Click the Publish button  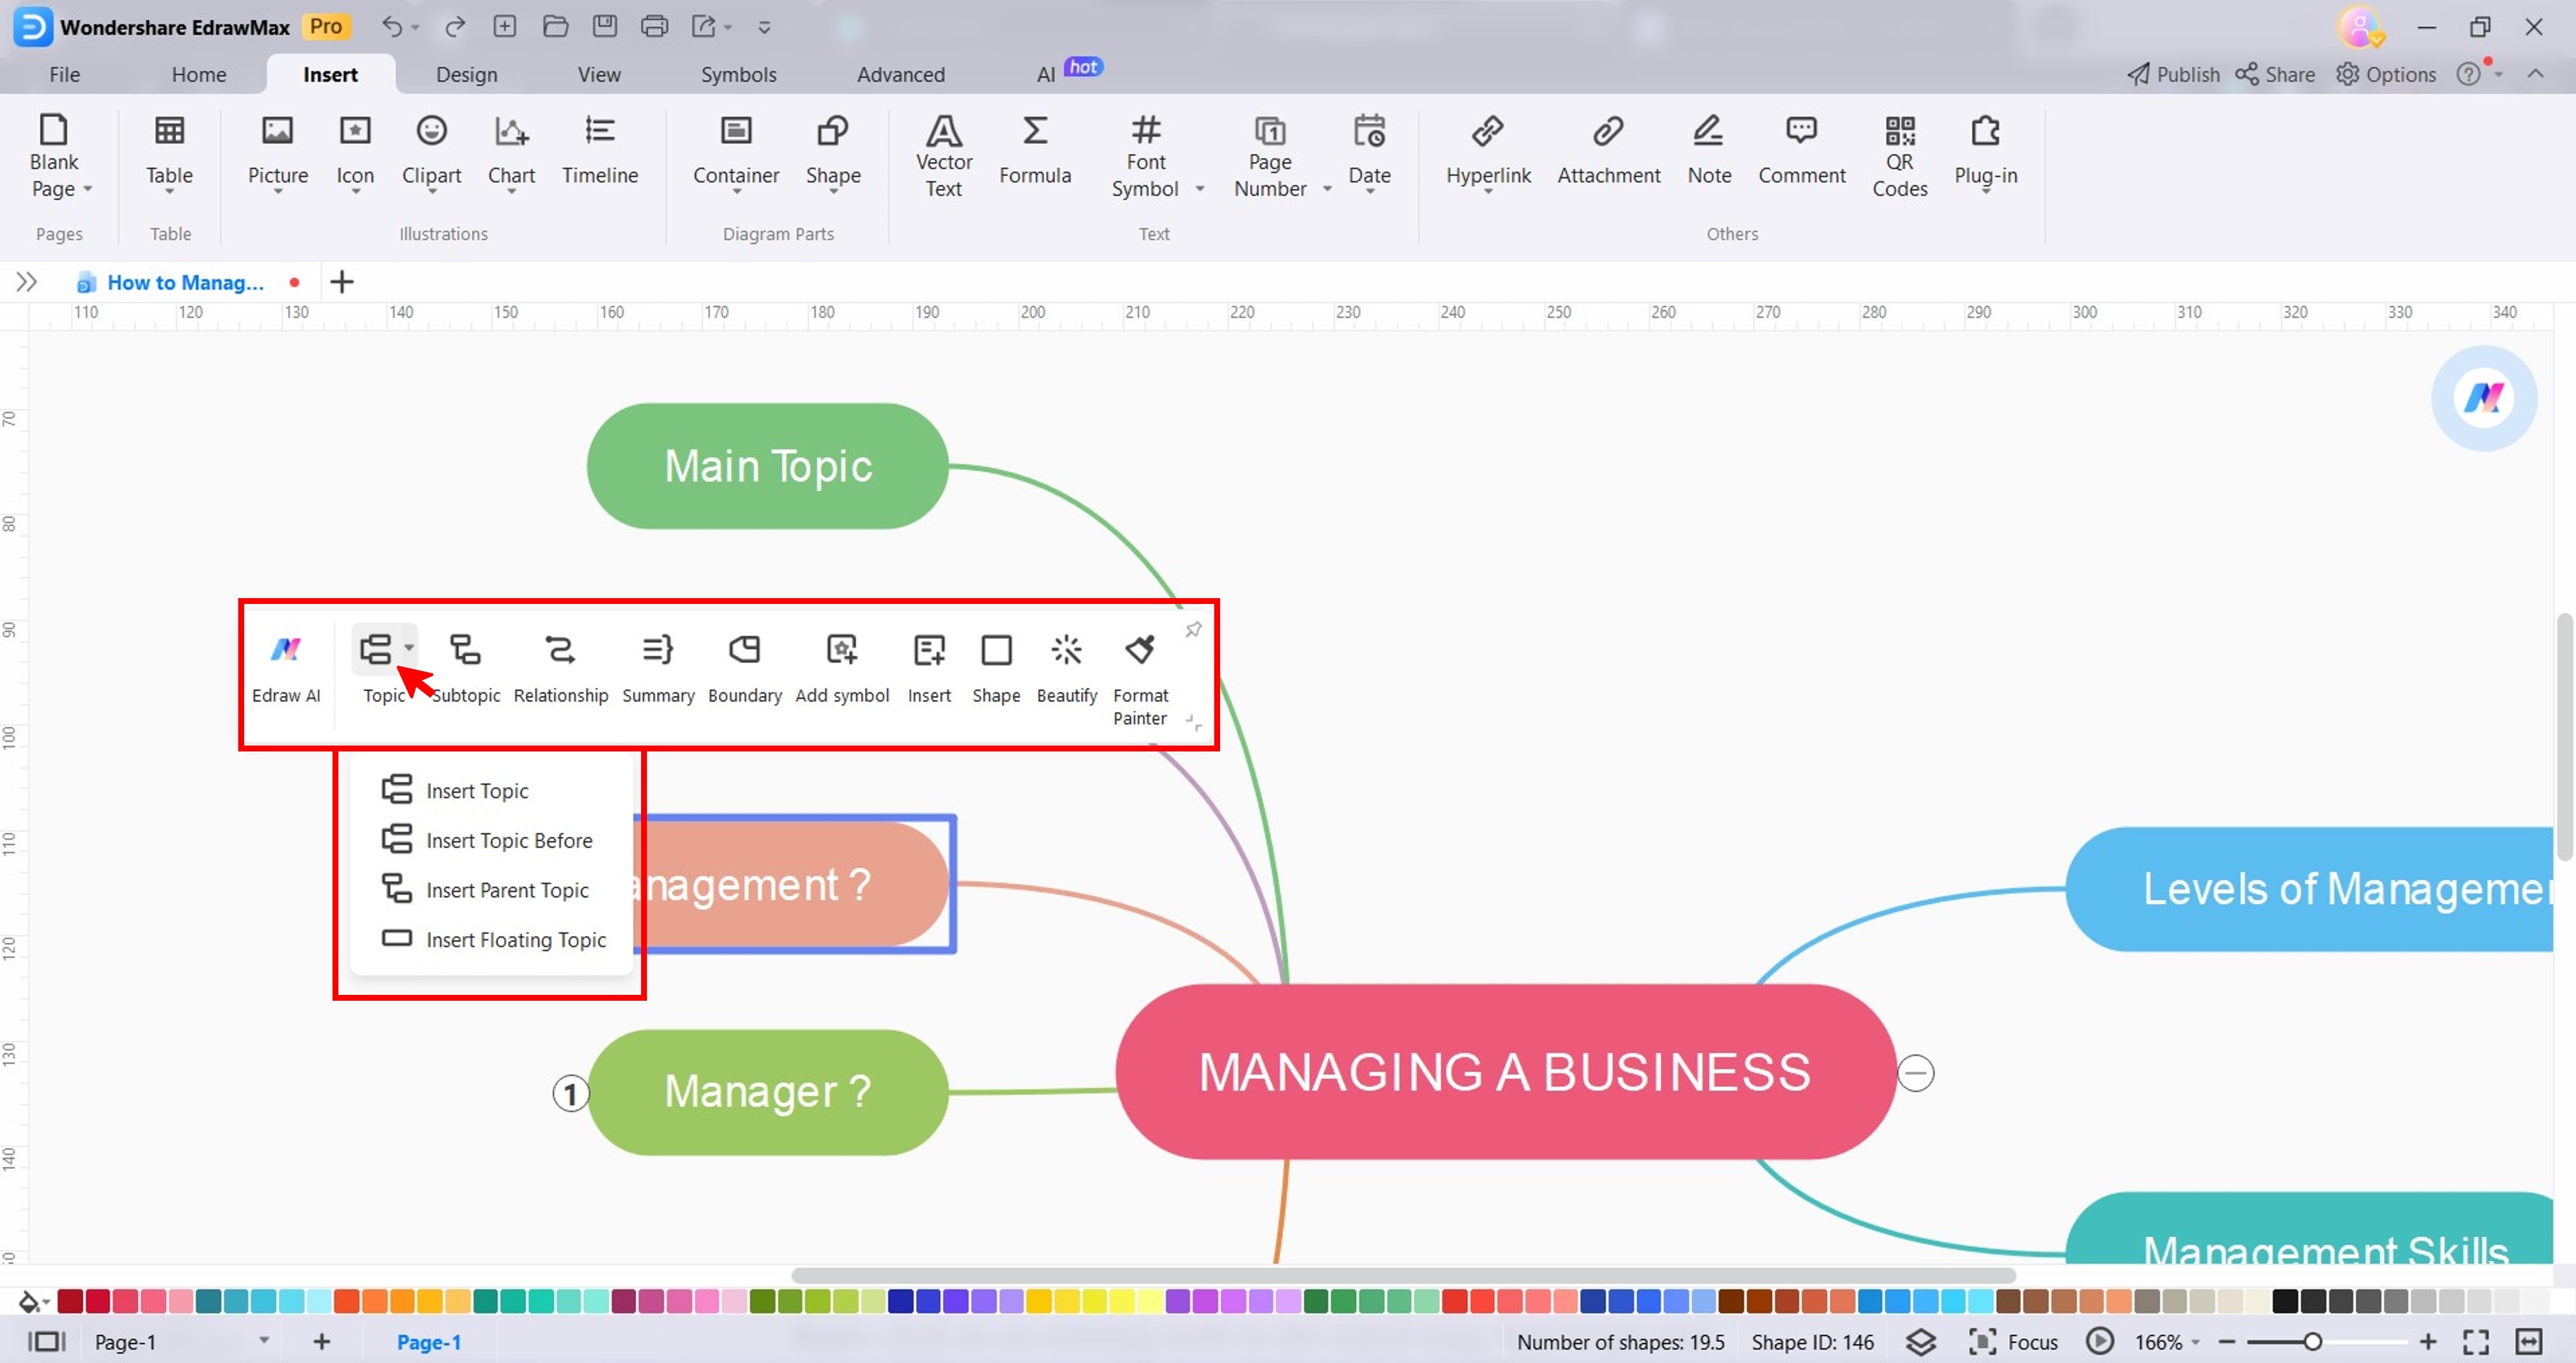(2173, 74)
